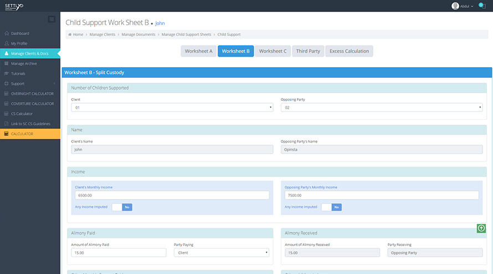Click the Tutorials sidebar icon
The width and height of the screenshot is (493, 274).
(x=7, y=74)
